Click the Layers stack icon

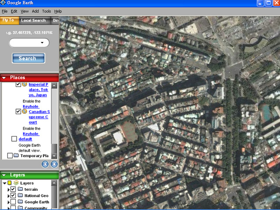tap(16, 183)
